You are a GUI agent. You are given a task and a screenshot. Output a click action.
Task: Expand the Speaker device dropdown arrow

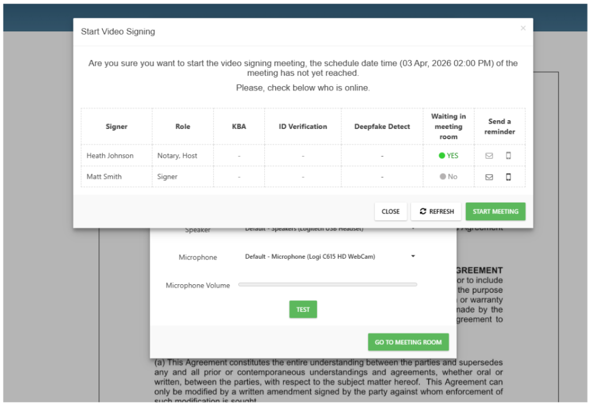coord(413,229)
